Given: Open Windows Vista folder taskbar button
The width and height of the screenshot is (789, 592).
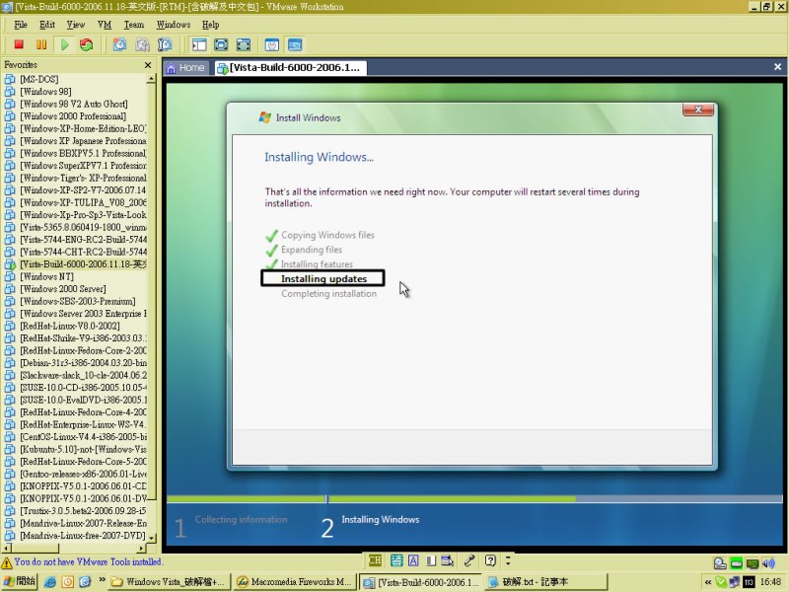Looking at the screenshot, I should pyautogui.click(x=170, y=582).
